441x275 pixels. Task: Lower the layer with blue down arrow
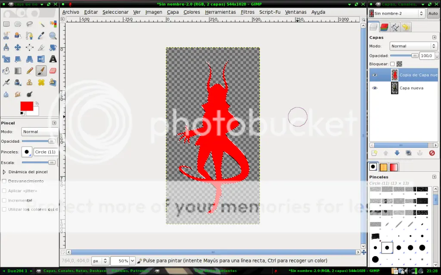pyautogui.click(x=397, y=153)
